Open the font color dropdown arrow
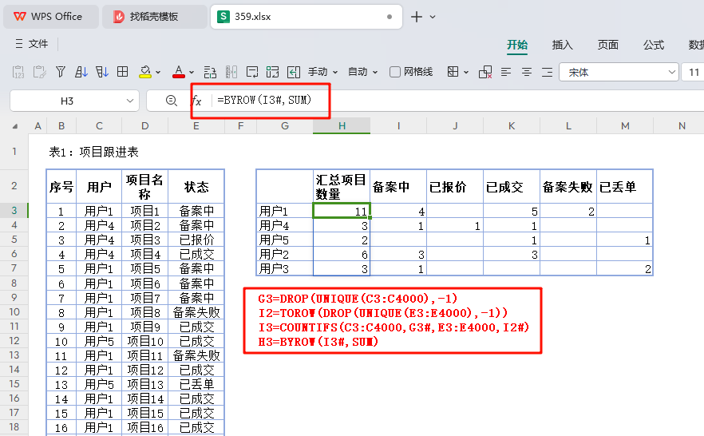Image resolution: width=704 pixels, height=436 pixels. click(192, 73)
